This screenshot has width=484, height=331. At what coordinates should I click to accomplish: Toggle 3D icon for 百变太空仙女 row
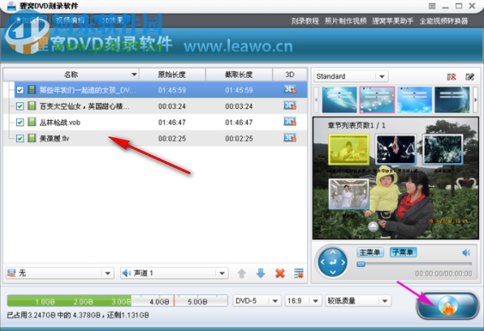click(290, 105)
